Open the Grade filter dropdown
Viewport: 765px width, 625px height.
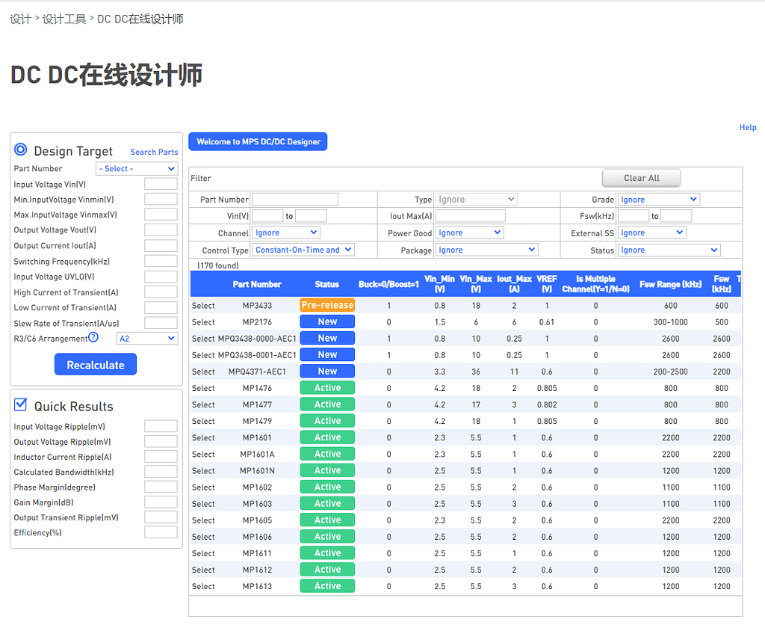(x=657, y=199)
